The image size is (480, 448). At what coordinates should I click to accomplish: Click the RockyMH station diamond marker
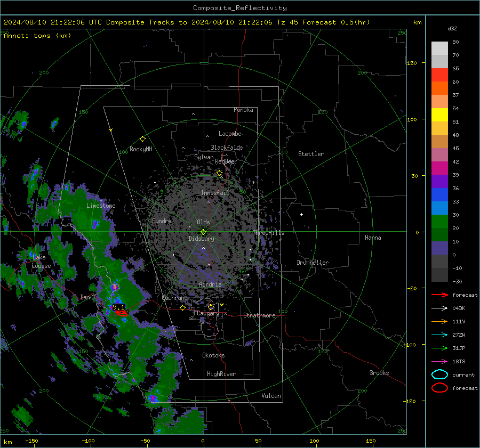(142, 139)
